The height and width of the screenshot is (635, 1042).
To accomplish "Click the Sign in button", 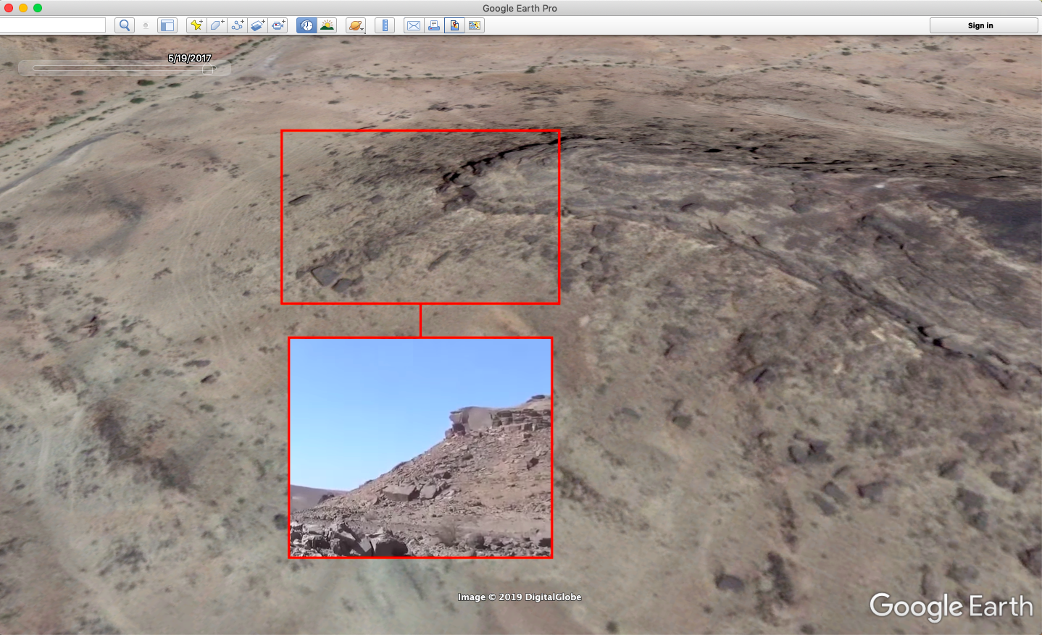I will click(983, 25).
